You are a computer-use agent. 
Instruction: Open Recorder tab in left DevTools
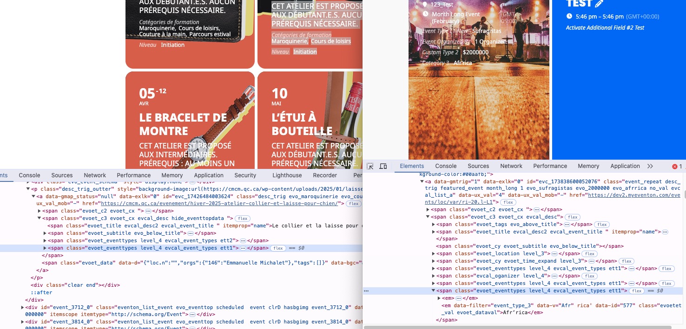point(325,175)
